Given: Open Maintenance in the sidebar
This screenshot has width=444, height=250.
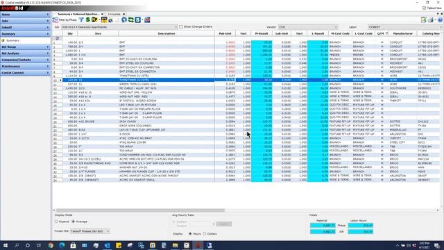Looking at the screenshot, I should pyautogui.click(x=25, y=67).
